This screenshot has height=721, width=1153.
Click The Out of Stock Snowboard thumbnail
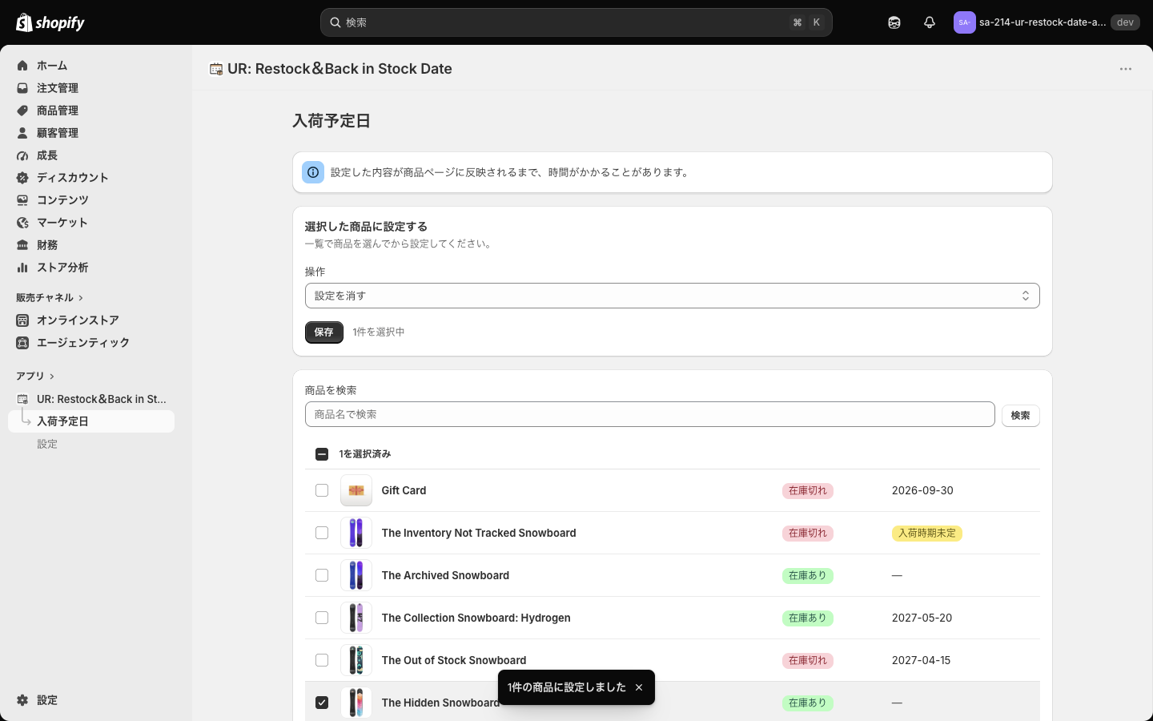(x=356, y=660)
